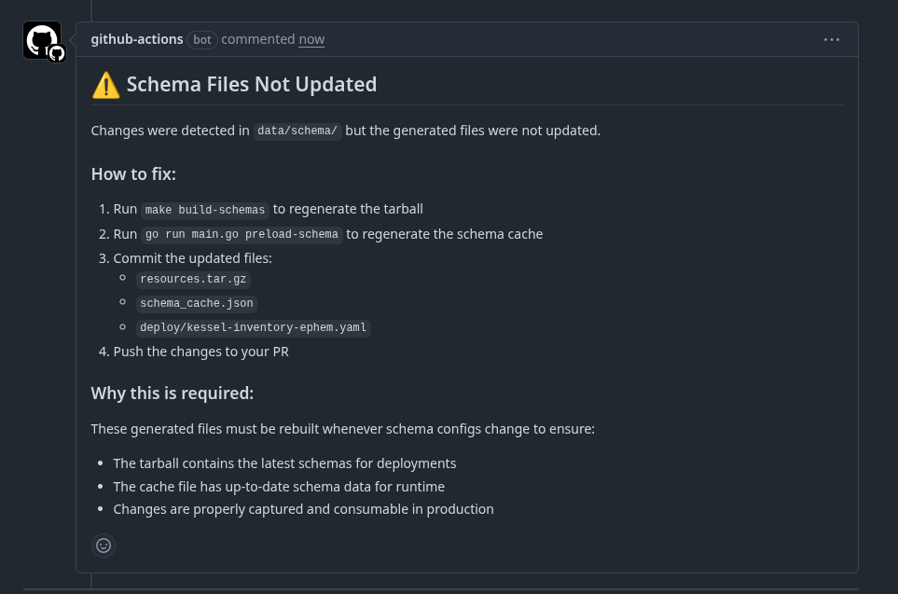This screenshot has height=594, width=898.
Task: Click the github-actions avatar image
Action: pos(42,41)
